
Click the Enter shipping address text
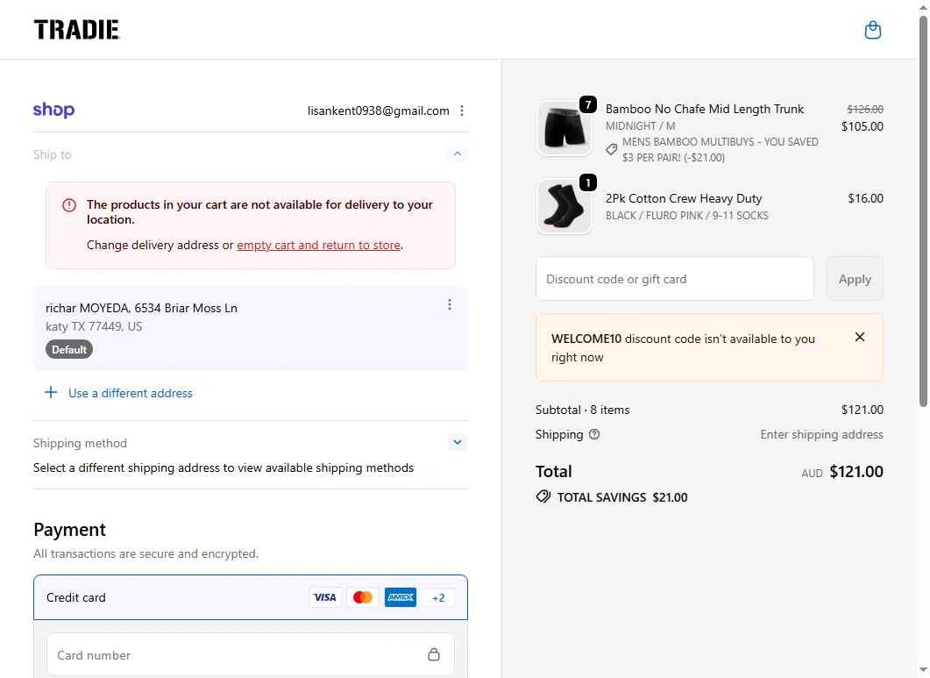821,434
